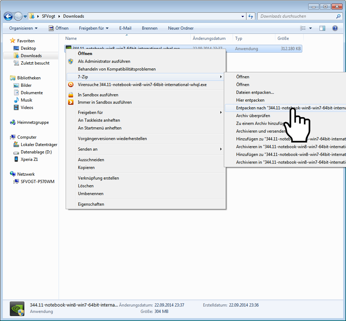
Task: Select Behandeln von Kompatibilitätsproblemen
Action: (146, 69)
